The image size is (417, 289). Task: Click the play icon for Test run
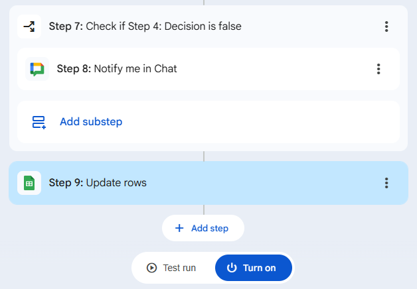[151, 268]
